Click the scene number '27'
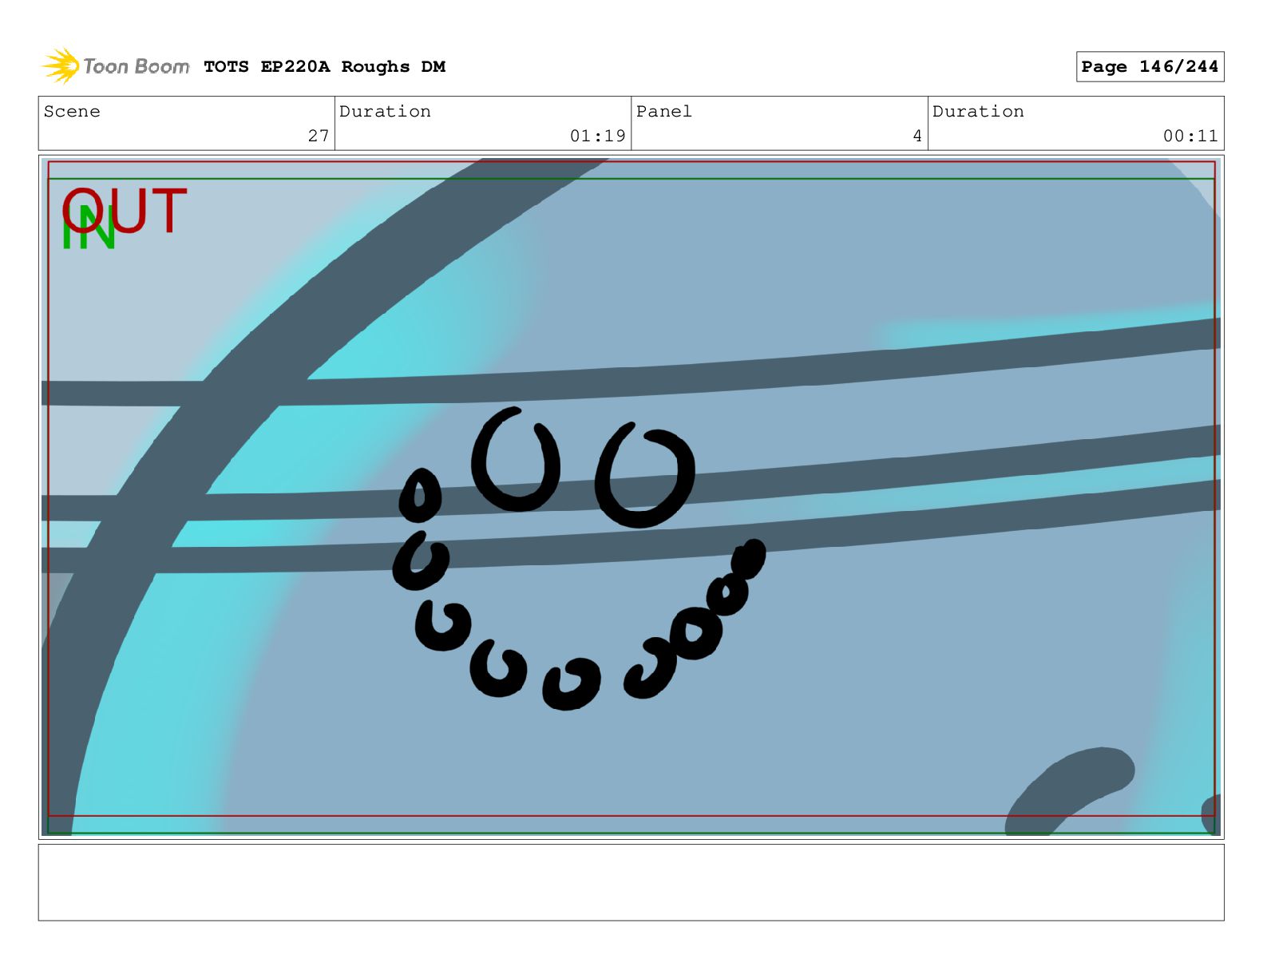This screenshot has width=1263, height=978. 319,136
